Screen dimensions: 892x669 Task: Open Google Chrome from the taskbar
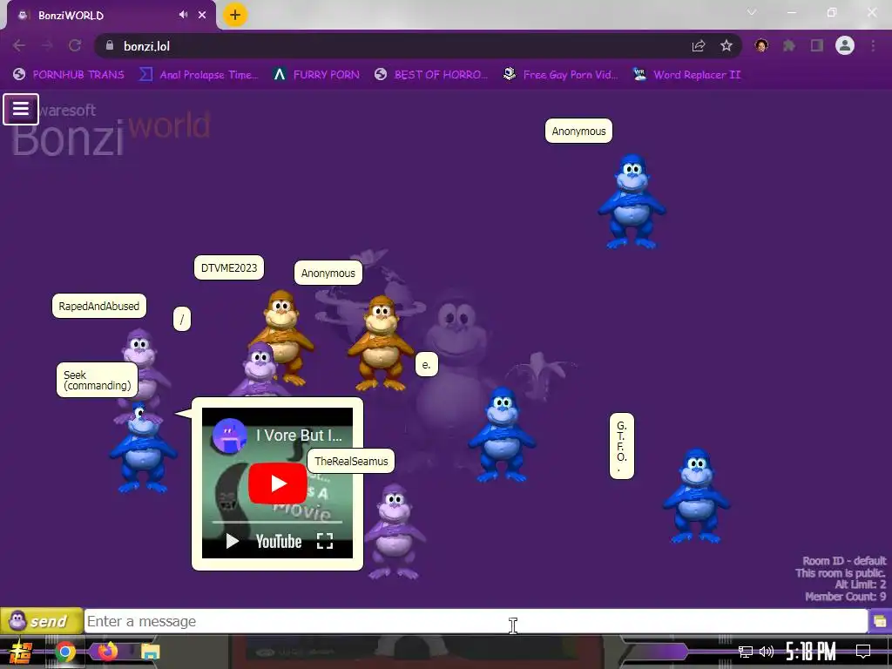[x=64, y=652]
